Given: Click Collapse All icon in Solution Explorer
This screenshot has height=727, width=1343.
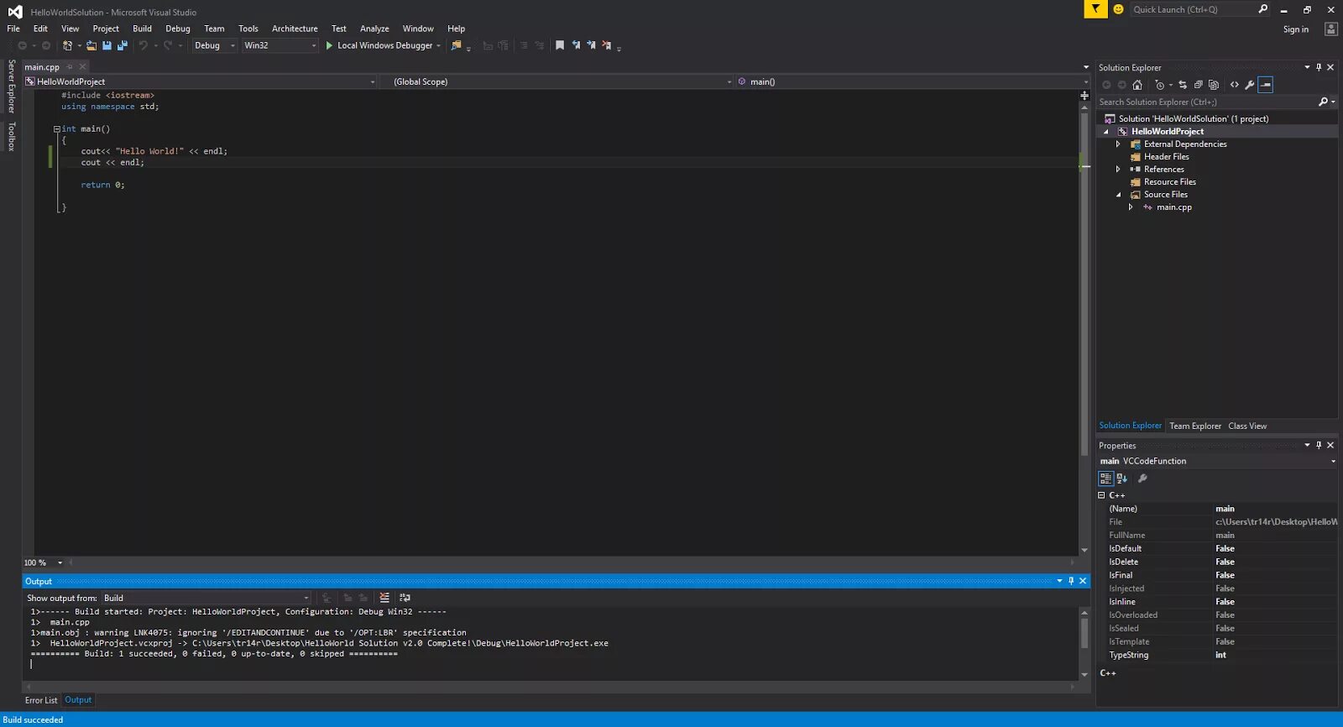Looking at the screenshot, I should pyautogui.click(x=1198, y=85).
